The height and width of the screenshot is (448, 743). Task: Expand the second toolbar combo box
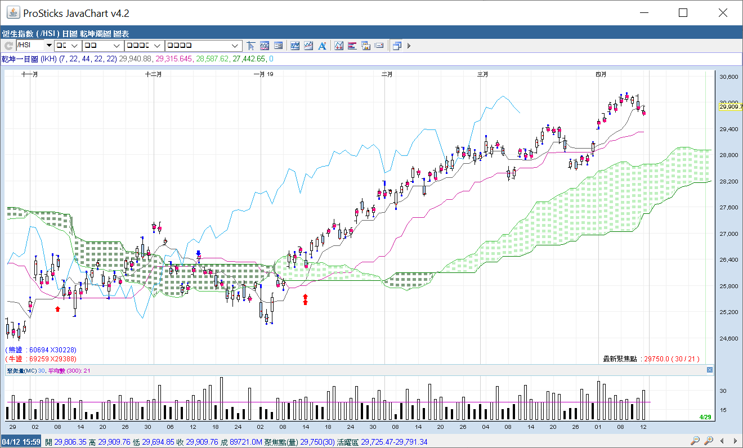[x=103, y=46]
